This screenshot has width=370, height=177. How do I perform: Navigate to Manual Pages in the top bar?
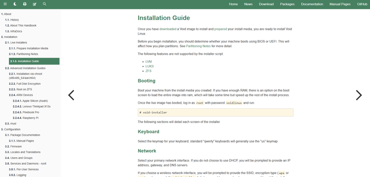(x=340, y=4)
